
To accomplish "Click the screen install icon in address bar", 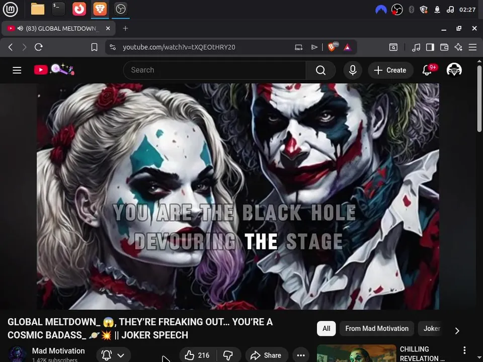I will (x=298, y=47).
